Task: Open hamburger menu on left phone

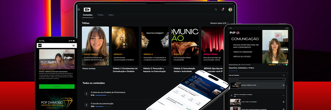Action: point(73,45)
